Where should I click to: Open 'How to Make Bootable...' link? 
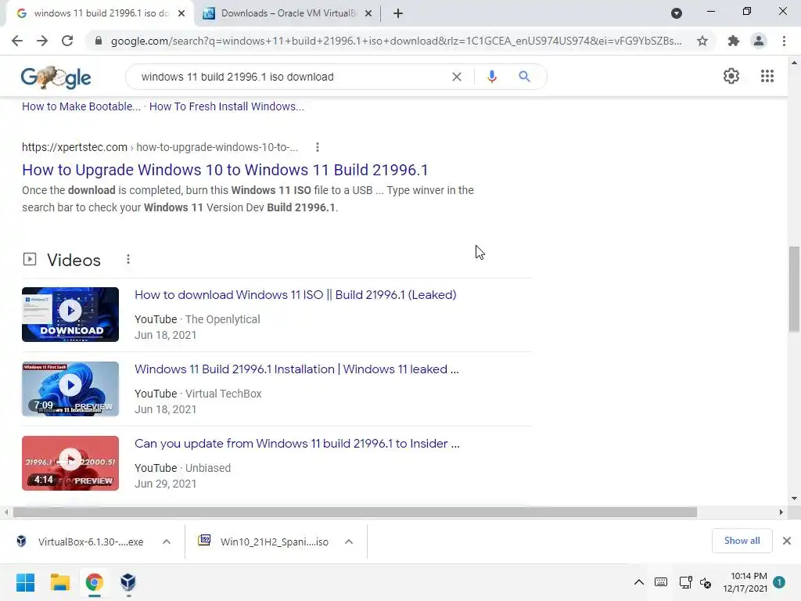pyautogui.click(x=81, y=106)
